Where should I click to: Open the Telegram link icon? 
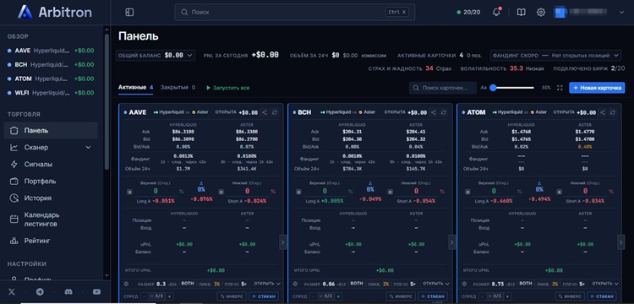coord(40,292)
